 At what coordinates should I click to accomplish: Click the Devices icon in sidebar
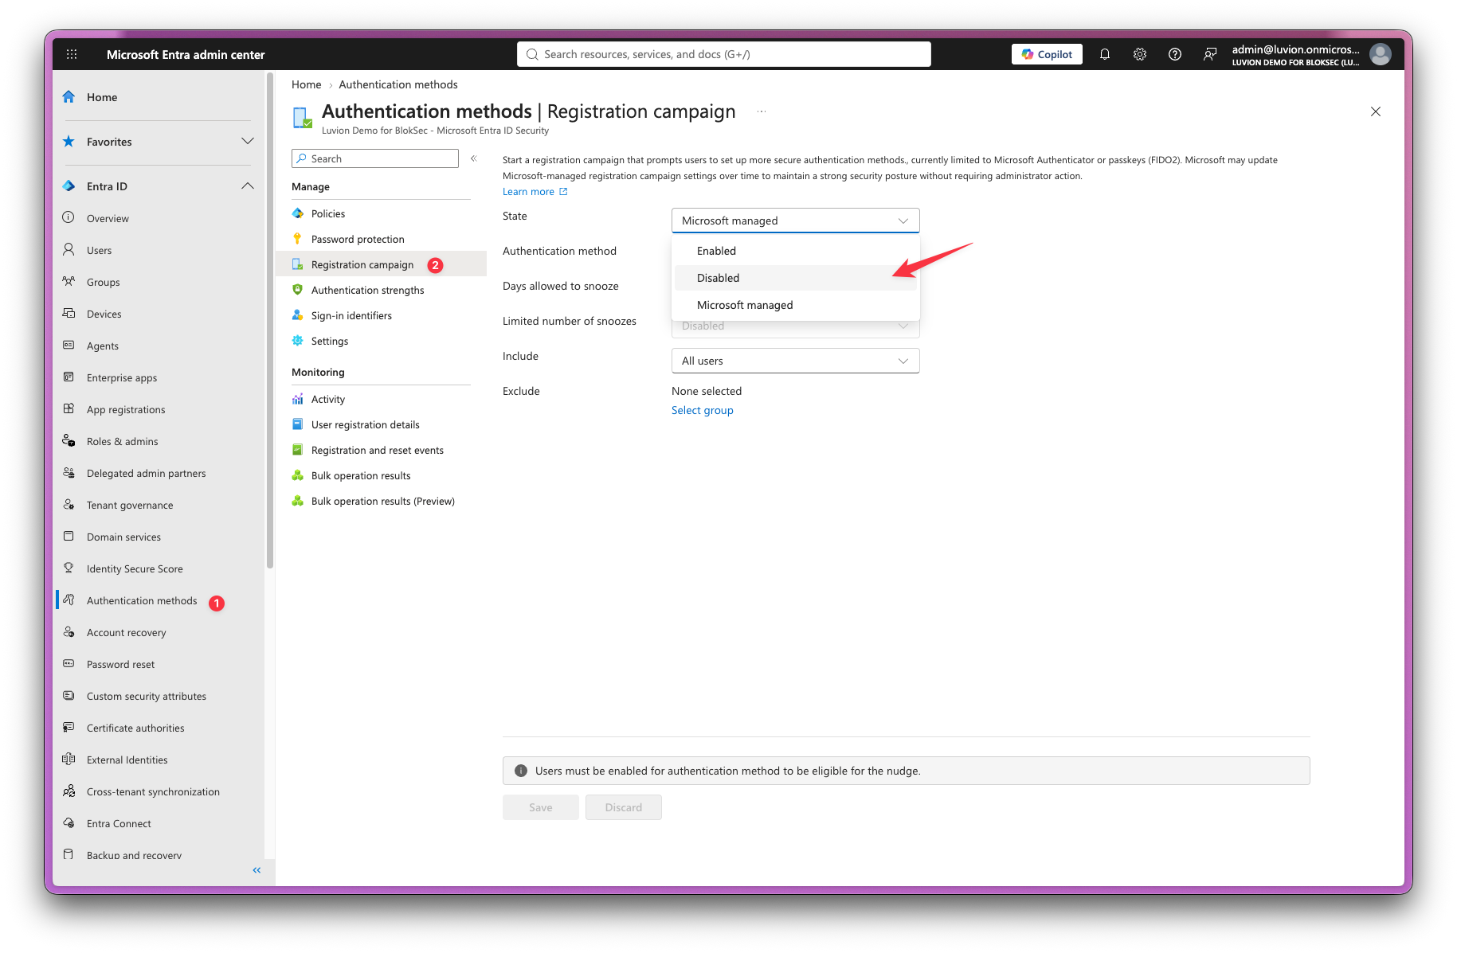pyautogui.click(x=69, y=313)
